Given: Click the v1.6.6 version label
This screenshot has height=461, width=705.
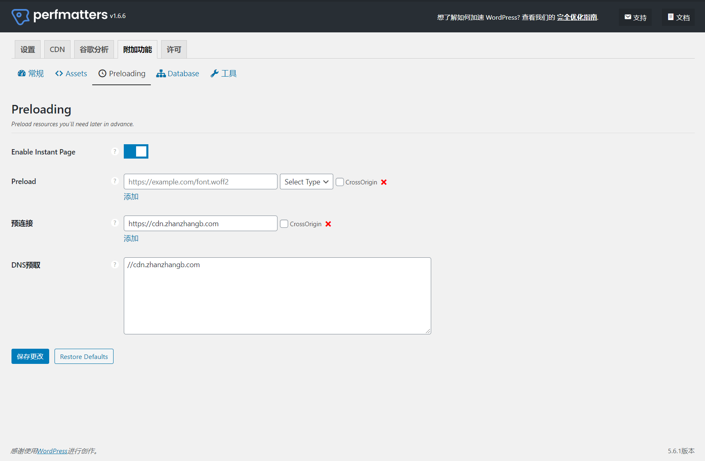Looking at the screenshot, I should [118, 16].
